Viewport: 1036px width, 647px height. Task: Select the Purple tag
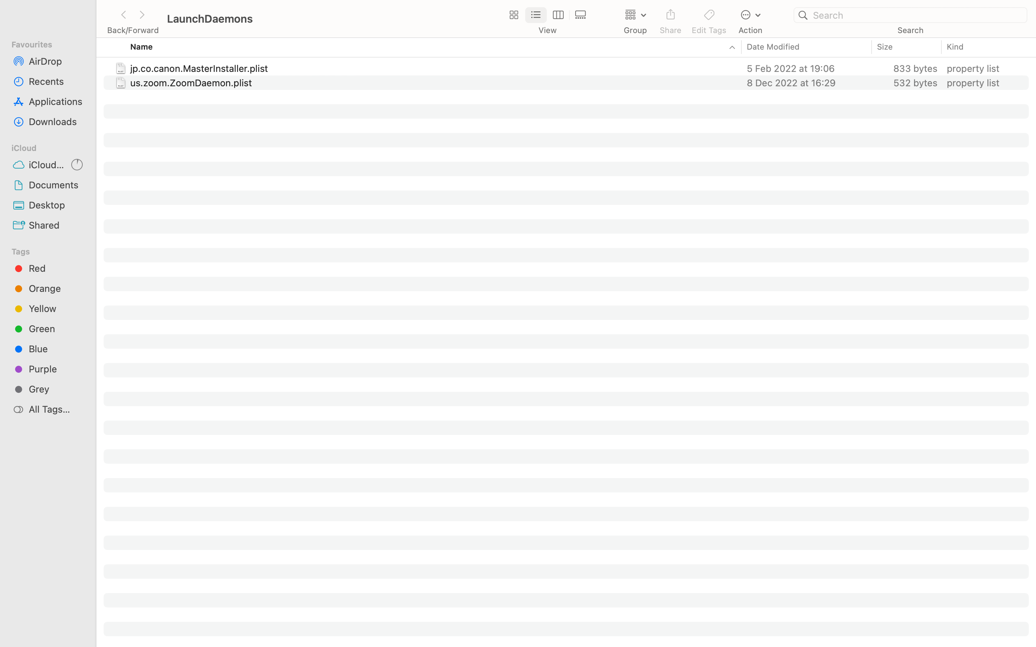(42, 369)
